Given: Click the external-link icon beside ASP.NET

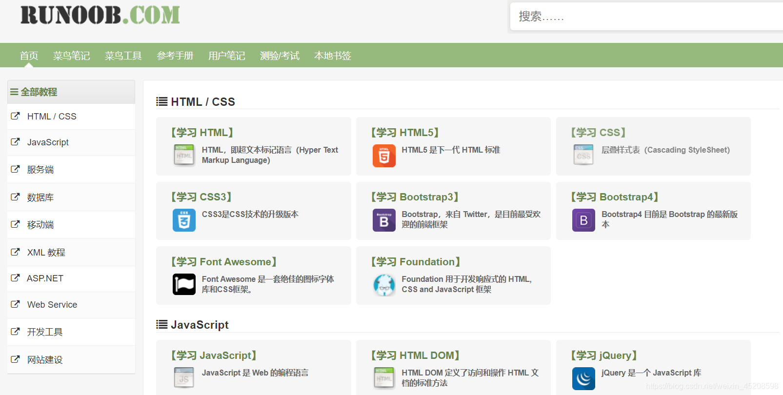Looking at the screenshot, I should [16, 278].
